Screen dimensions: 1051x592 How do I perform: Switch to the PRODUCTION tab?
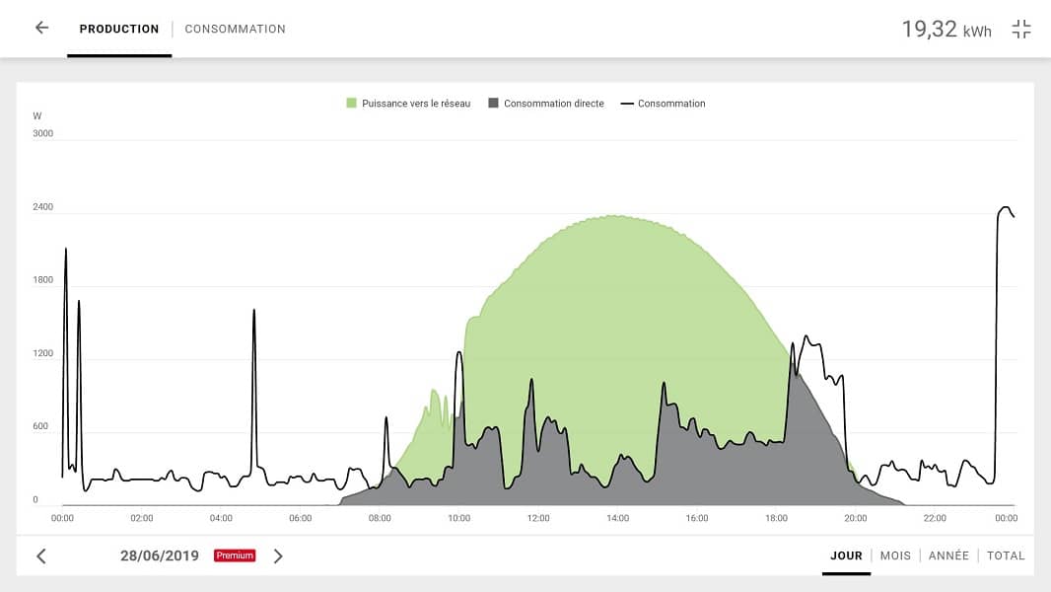[119, 30]
